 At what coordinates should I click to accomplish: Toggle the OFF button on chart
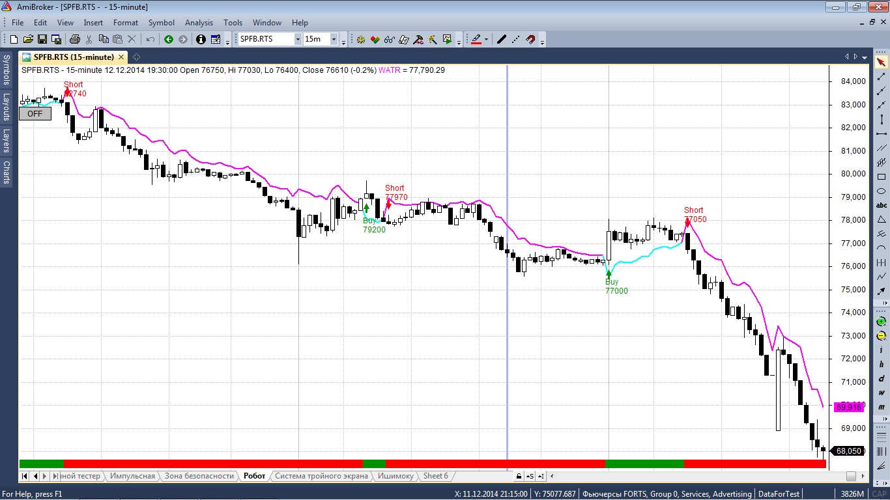35,114
